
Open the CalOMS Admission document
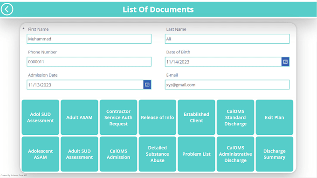coord(118,154)
